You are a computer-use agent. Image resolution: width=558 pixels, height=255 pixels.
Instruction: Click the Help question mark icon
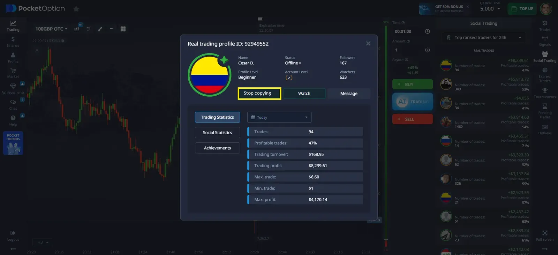[x=13, y=120]
